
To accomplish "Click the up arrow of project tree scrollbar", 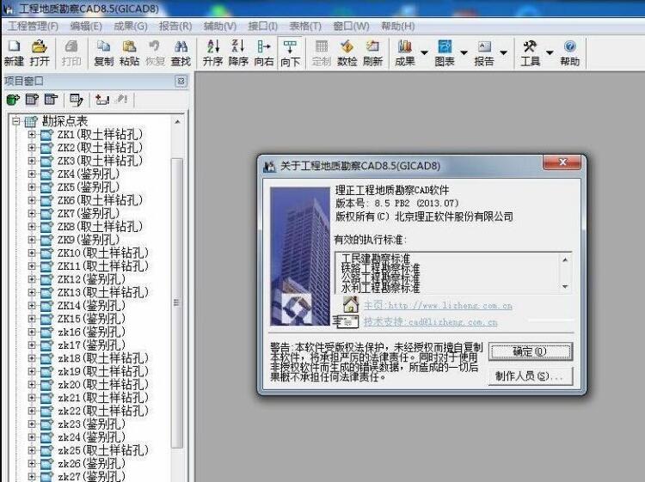I will (x=177, y=122).
